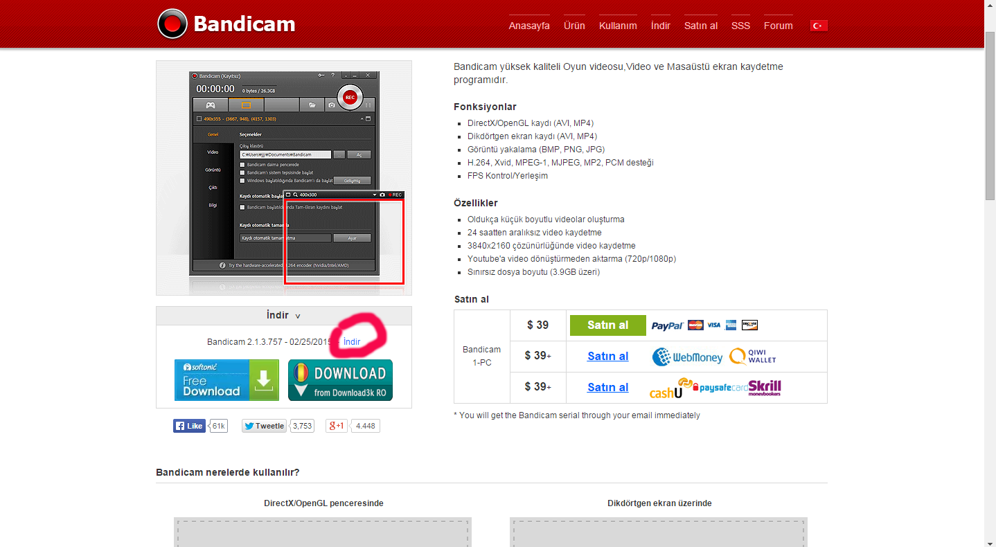Click the MasterCard payment icon
The image size is (996, 547).
(x=696, y=325)
